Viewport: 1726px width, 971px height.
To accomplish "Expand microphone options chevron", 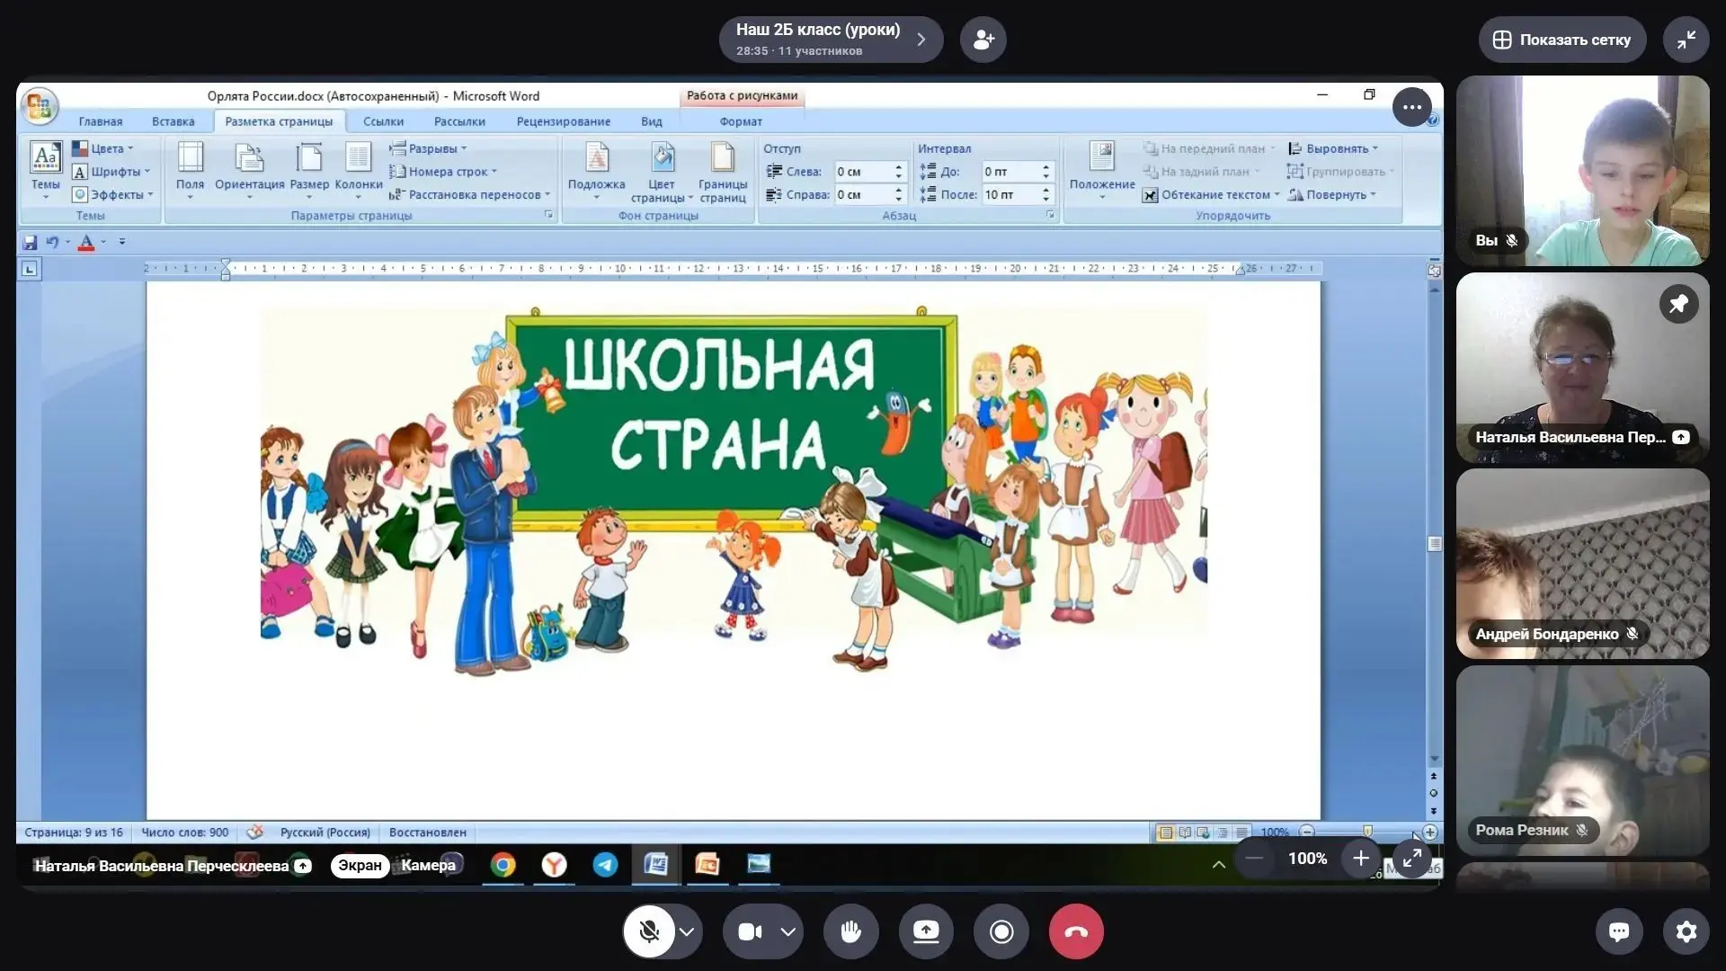I will [687, 931].
